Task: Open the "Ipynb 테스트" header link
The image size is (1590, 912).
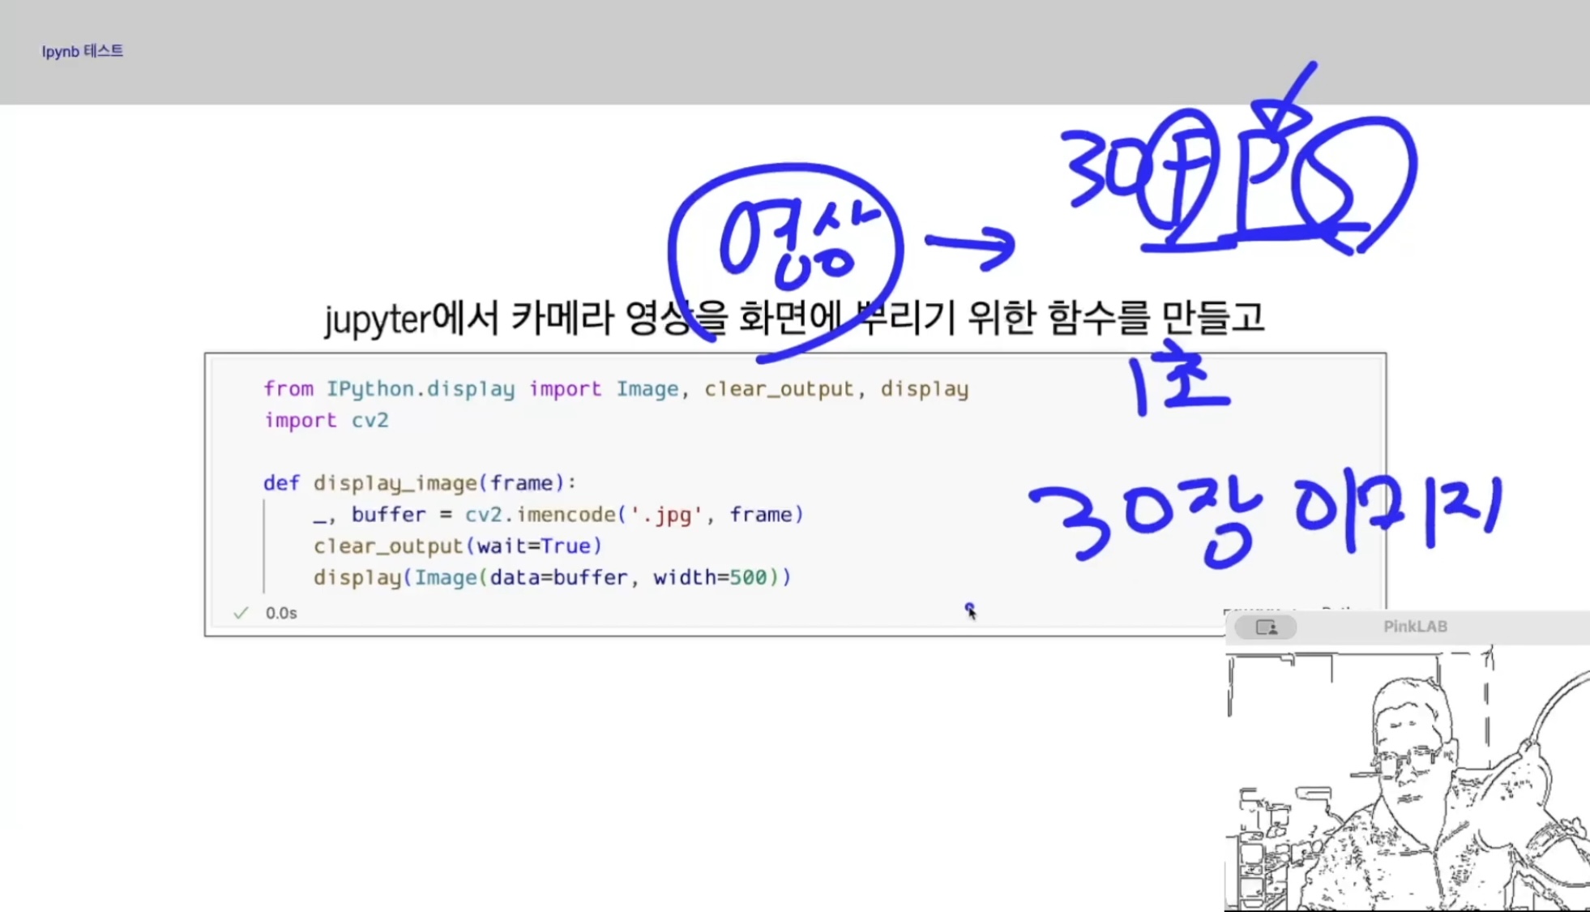Action: 83,51
